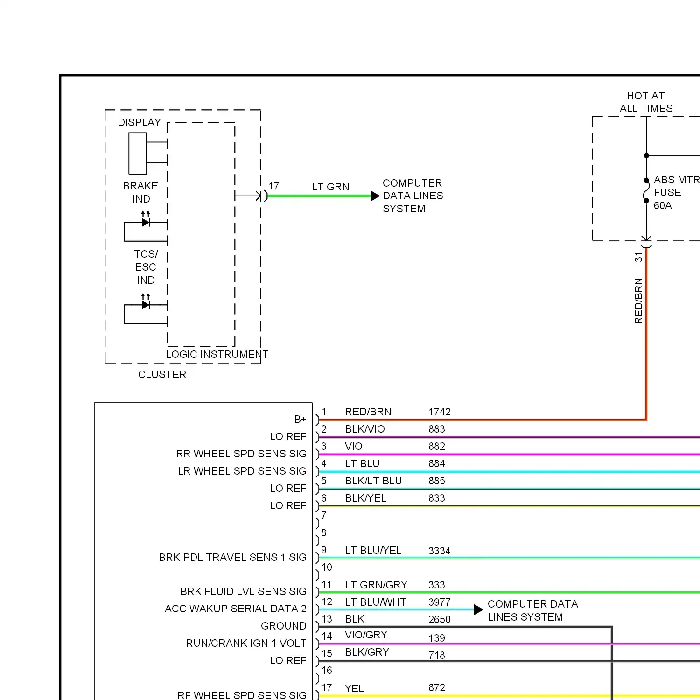Image resolution: width=700 pixels, height=700 pixels.
Task: Click the brake indicator LED symbol
Action: [146, 223]
